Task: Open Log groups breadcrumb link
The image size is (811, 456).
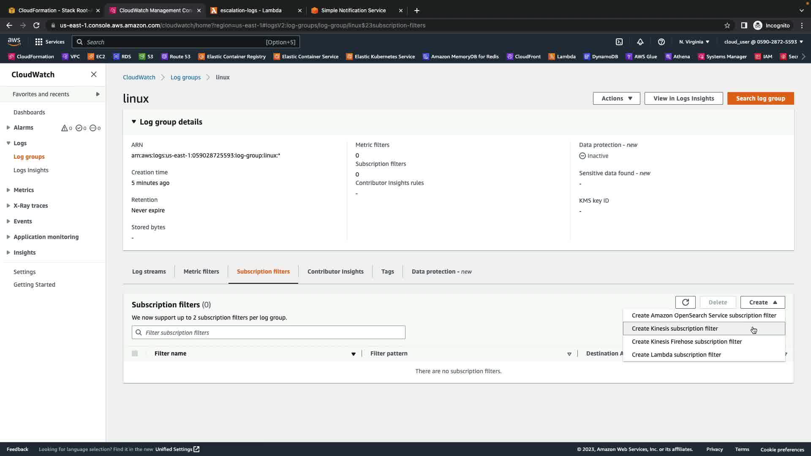Action: click(x=185, y=77)
